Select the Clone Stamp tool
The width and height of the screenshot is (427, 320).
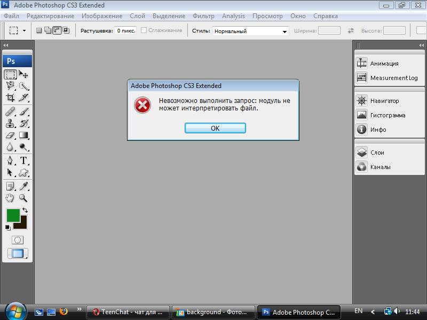[10, 123]
